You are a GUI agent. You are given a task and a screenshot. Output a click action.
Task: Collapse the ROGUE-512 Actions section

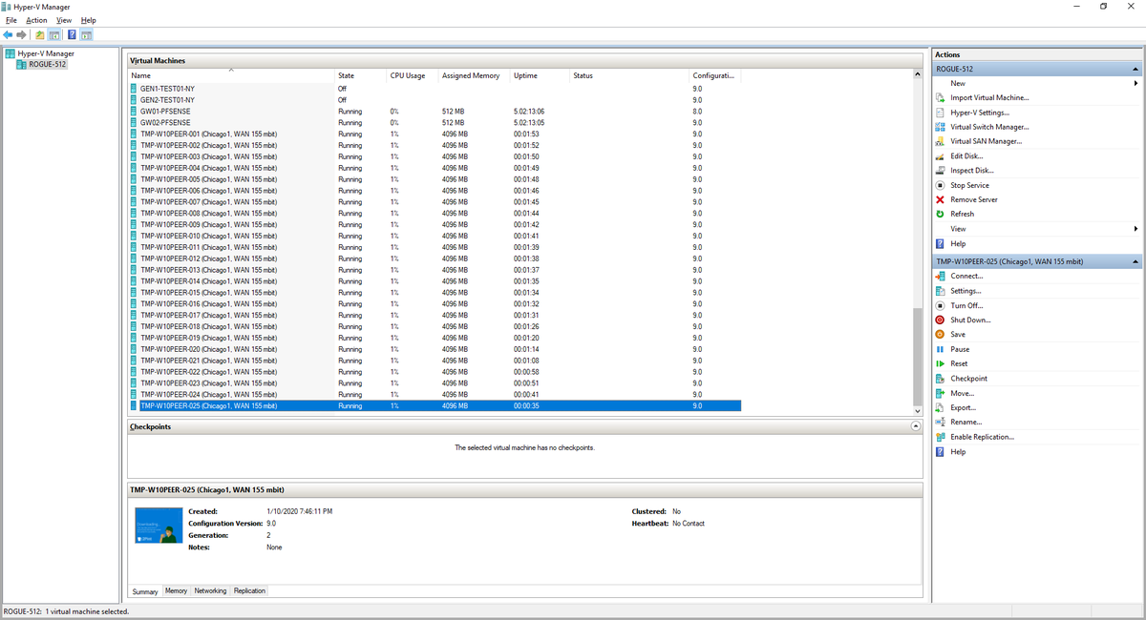1135,70
